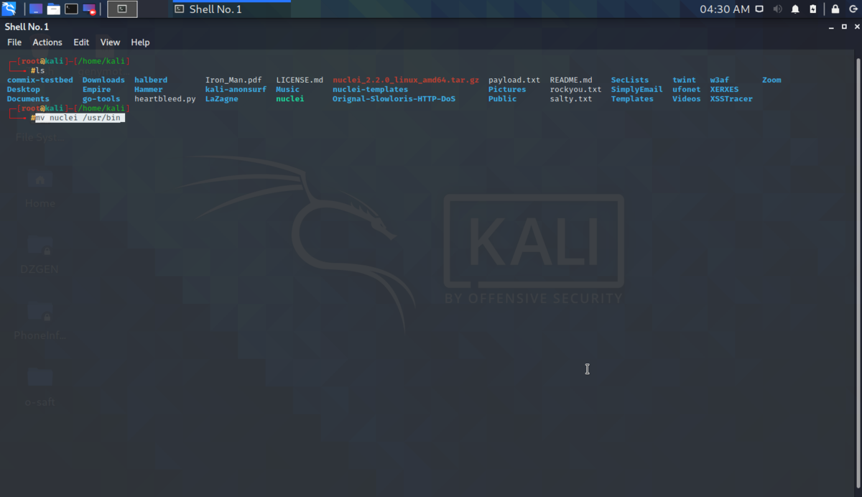Click 'Videos' directory in ls output
Viewport: 862px width, 497px height.
point(687,98)
